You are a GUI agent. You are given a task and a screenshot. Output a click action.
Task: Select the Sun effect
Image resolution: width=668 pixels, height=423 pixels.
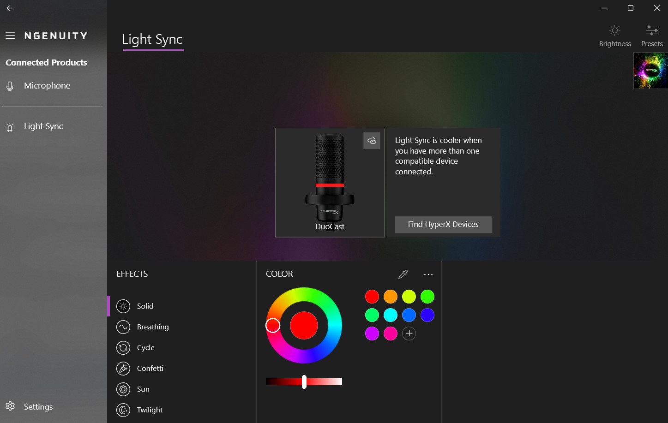[x=143, y=389]
